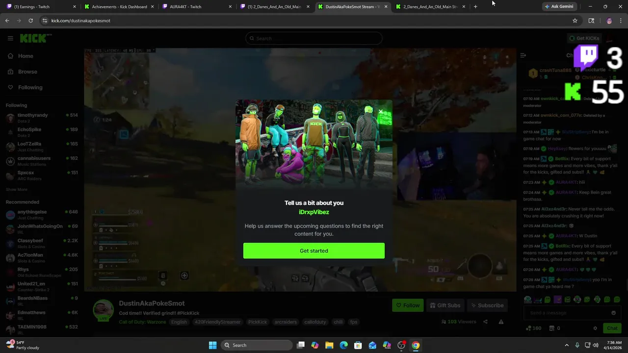
Task: Open Spxcsx channel in sidebar
Action: (42, 175)
